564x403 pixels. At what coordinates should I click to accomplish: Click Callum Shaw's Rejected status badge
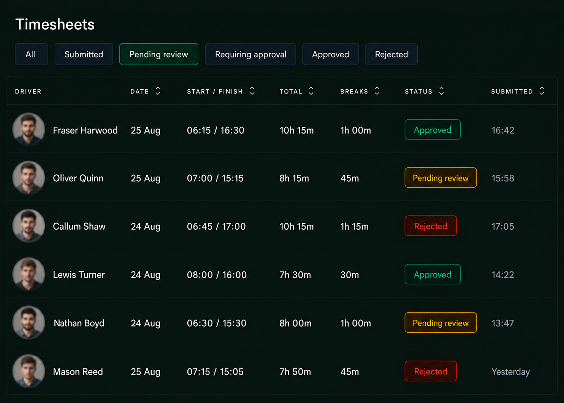pos(431,226)
